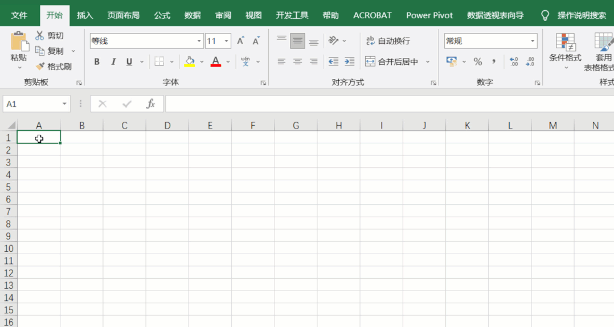Click the text orientation icon
The width and height of the screenshot is (614, 327).
[333, 41]
